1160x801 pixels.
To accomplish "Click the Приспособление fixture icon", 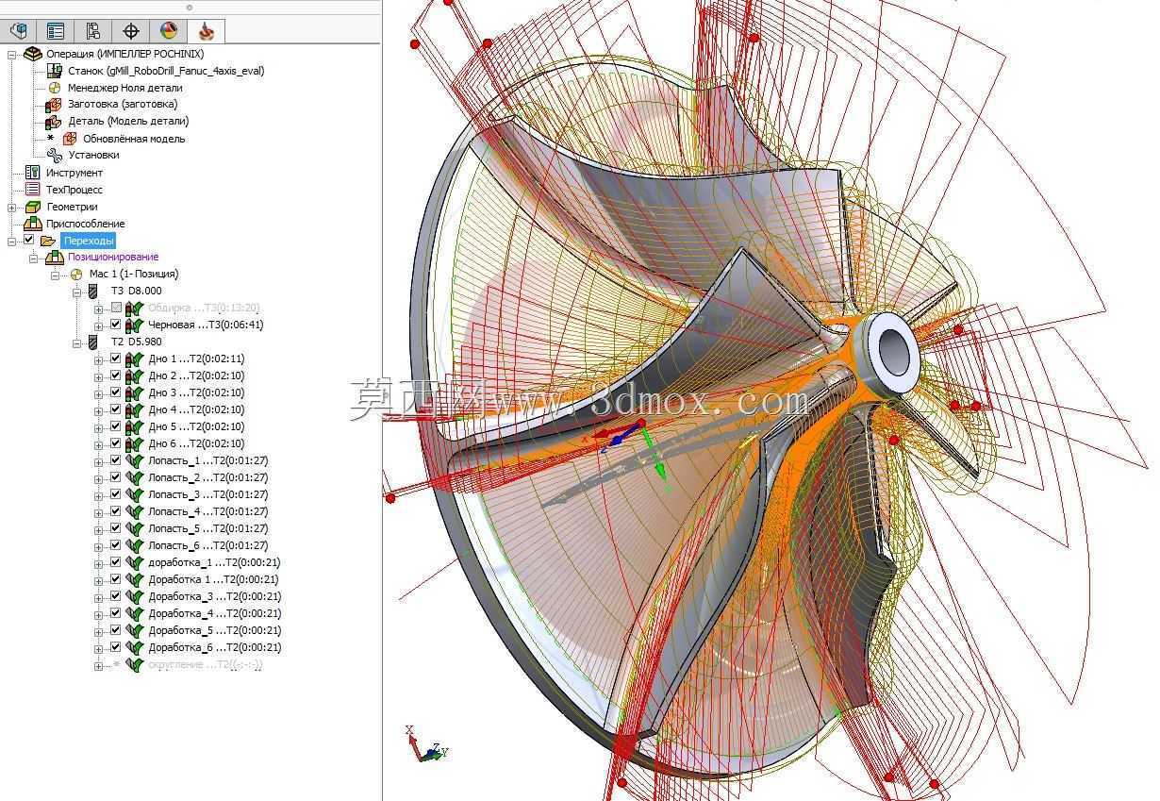I will coord(33,224).
